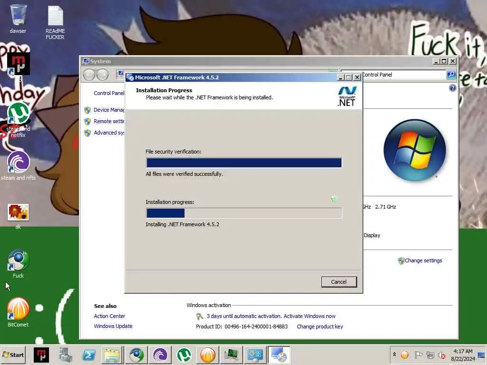Open Help in the System window
This screenshot has width=487, height=365.
[x=453, y=88]
